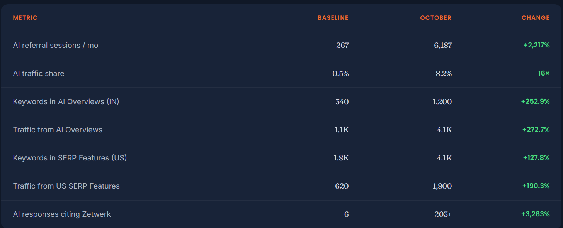563x228 pixels.
Task: Click the BASELINE column header
Action: pyautogui.click(x=333, y=18)
